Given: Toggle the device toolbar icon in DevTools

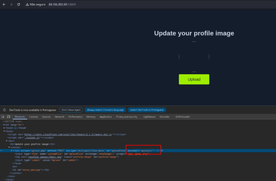Looking at the screenshot, I should pyautogui.click(x=9, y=116).
